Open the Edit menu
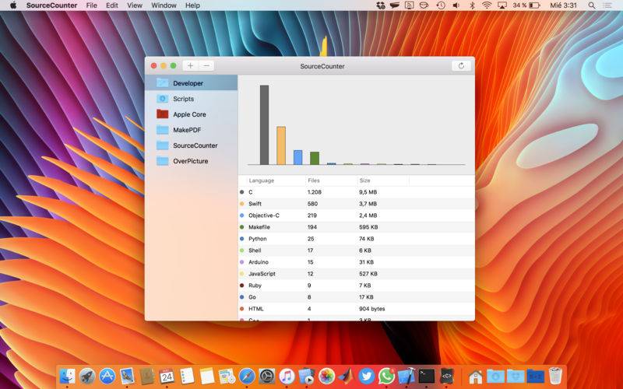This screenshot has width=623, height=389. (112, 5)
